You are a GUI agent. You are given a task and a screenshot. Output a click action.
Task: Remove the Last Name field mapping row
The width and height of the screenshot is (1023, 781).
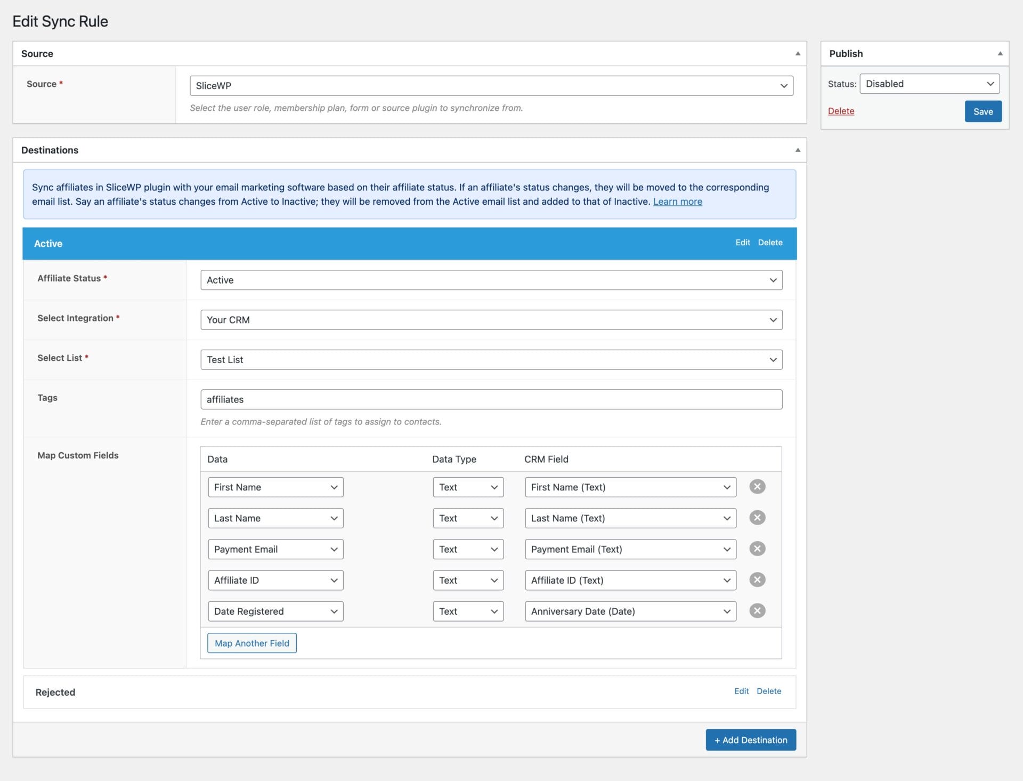pyautogui.click(x=757, y=518)
